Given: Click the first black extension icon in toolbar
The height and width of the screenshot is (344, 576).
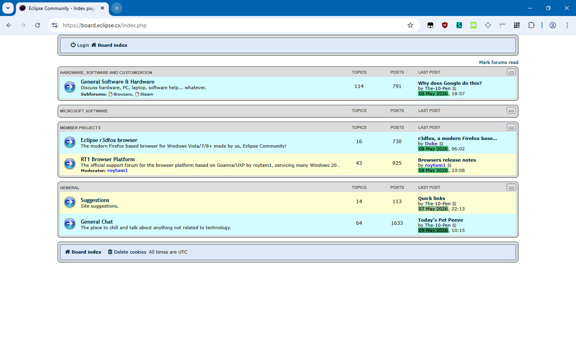Looking at the screenshot, I should tap(430, 25).
